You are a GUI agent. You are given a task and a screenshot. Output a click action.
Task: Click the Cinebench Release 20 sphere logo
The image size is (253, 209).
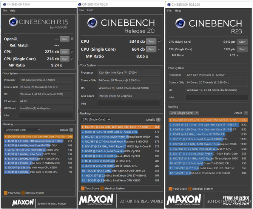92,23
